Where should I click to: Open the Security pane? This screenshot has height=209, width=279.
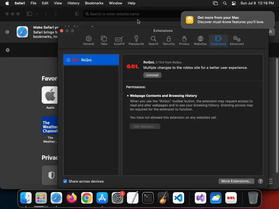[169, 41]
